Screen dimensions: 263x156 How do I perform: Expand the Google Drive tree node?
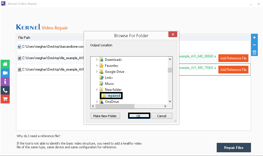click(x=97, y=71)
